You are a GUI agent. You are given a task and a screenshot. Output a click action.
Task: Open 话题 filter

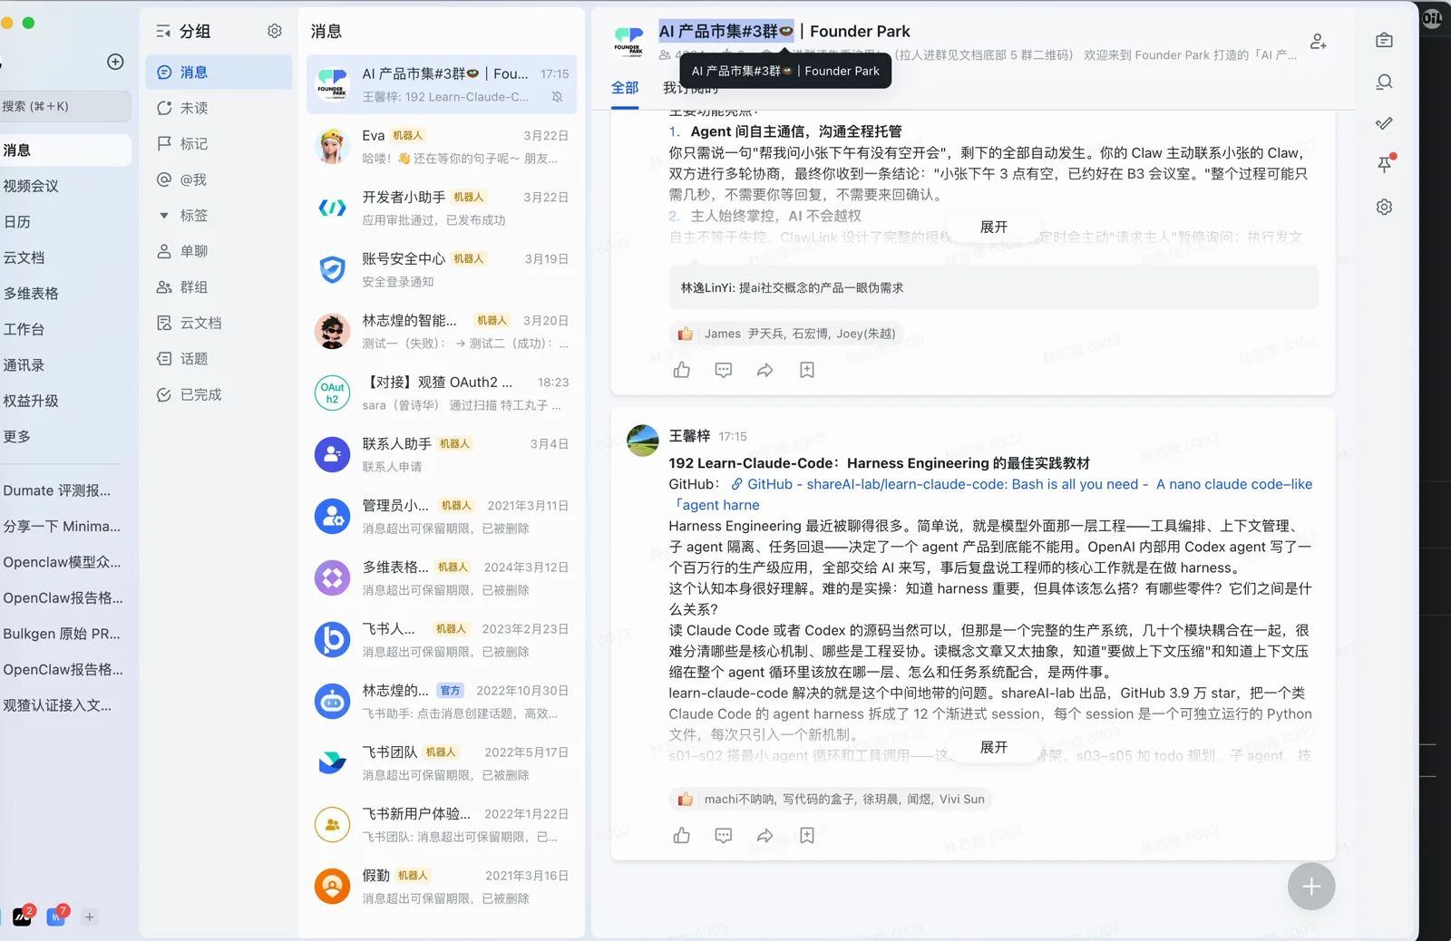point(219,359)
